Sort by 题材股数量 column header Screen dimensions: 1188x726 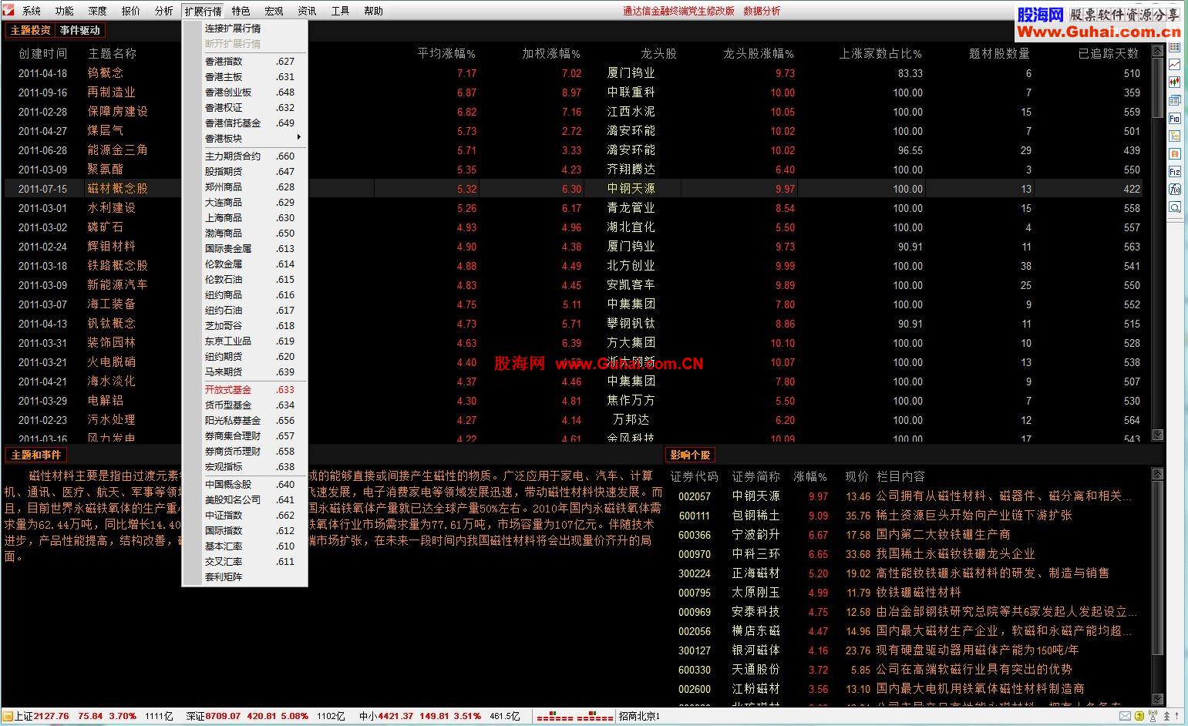tap(1000, 54)
